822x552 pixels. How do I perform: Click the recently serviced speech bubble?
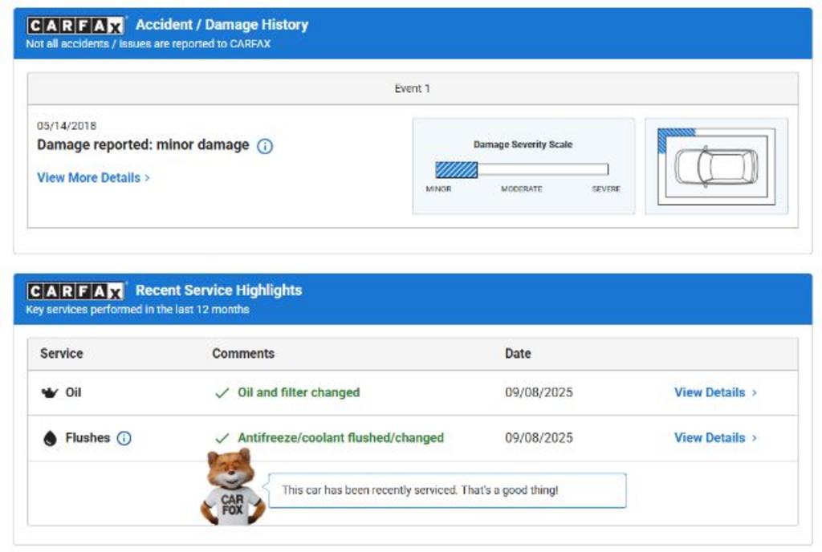[446, 490]
